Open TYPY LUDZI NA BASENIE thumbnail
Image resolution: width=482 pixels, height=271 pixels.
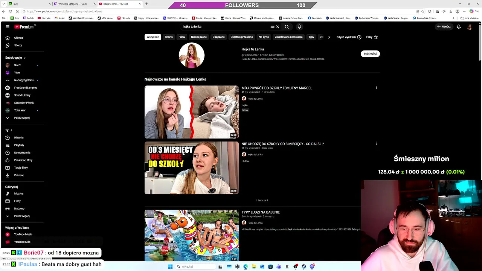click(192, 236)
